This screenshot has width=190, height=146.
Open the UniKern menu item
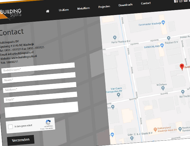point(64,10)
